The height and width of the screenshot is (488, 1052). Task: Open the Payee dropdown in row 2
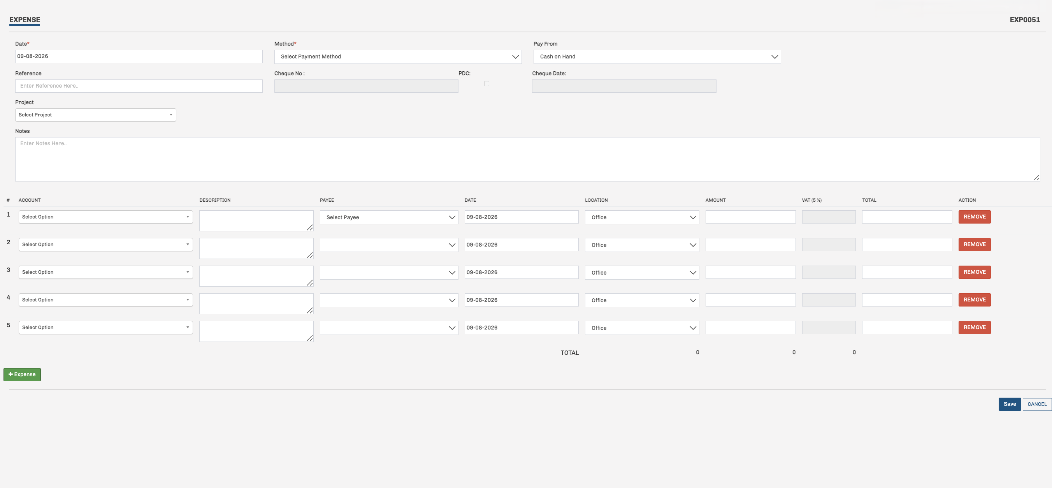tap(389, 245)
